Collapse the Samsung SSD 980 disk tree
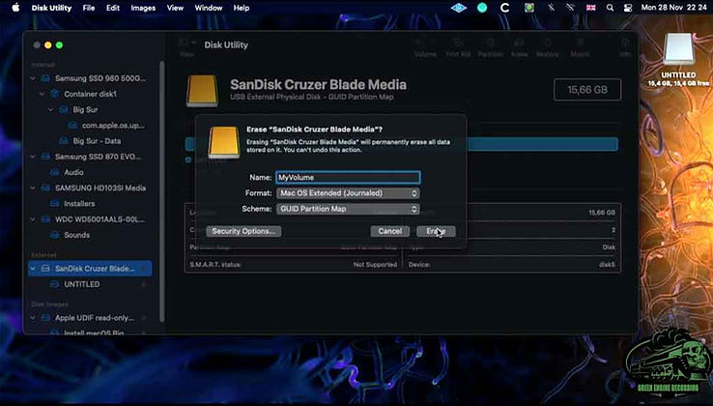The width and height of the screenshot is (713, 406). 33,78
